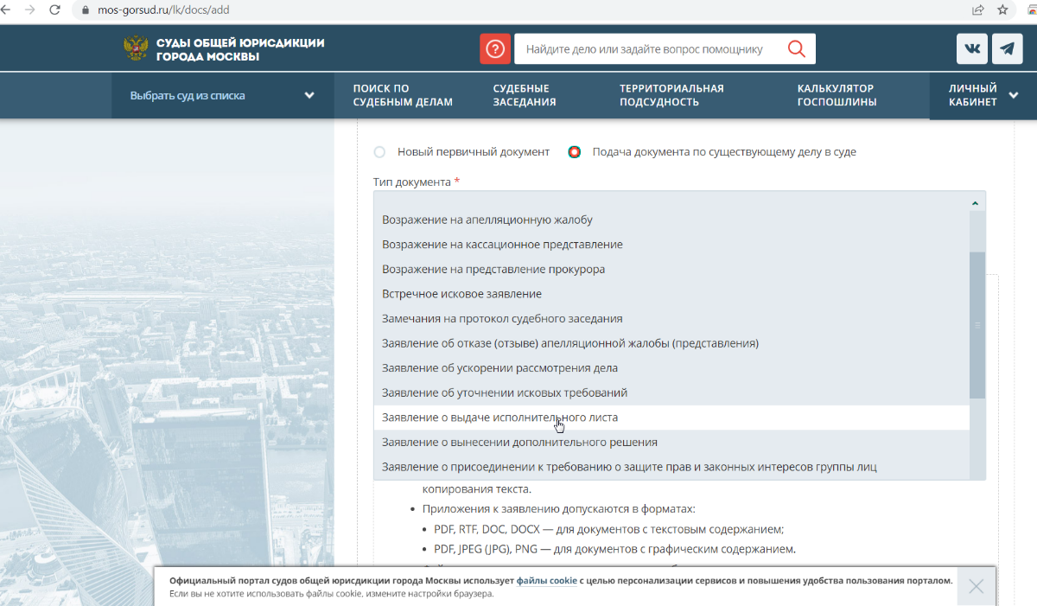Choose 'Заявление о присоединении к требованию' group rights option
Viewport: 1037px width, 606px height.
click(x=671, y=467)
